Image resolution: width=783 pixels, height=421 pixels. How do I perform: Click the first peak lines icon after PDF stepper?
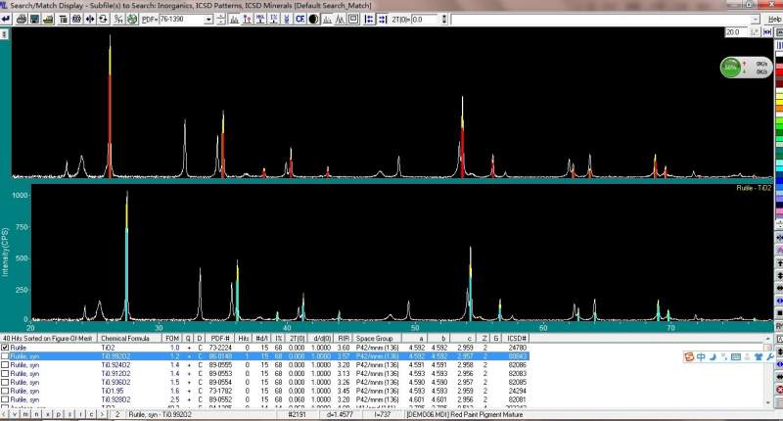tap(234, 19)
